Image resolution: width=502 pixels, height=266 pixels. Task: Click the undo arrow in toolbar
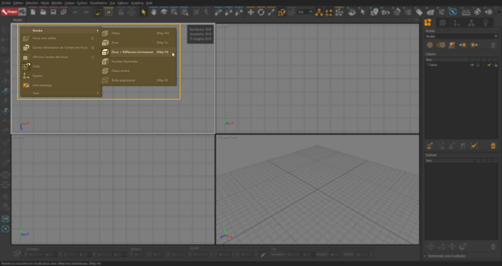(x=76, y=12)
